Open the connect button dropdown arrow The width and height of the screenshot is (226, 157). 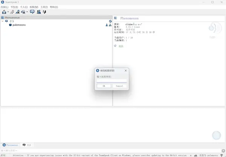pos(8,12)
